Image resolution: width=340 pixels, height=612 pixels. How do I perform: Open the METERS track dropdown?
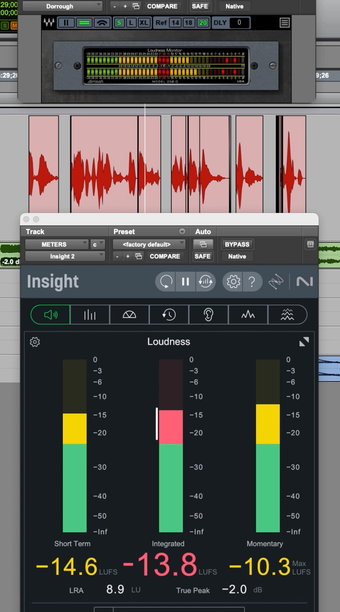coord(57,244)
